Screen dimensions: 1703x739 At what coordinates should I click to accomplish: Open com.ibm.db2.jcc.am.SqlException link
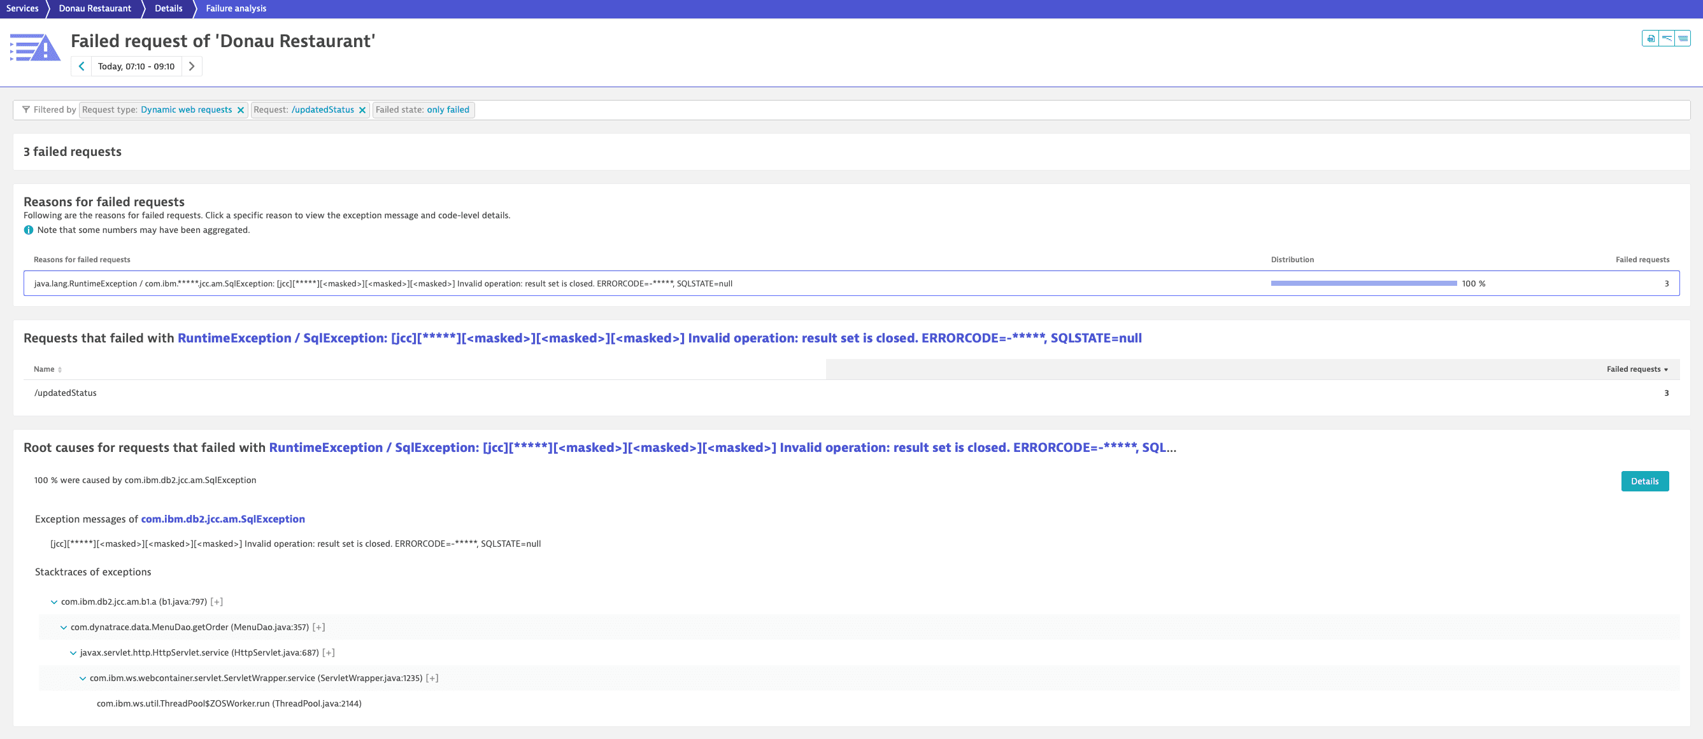click(x=223, y=519)
